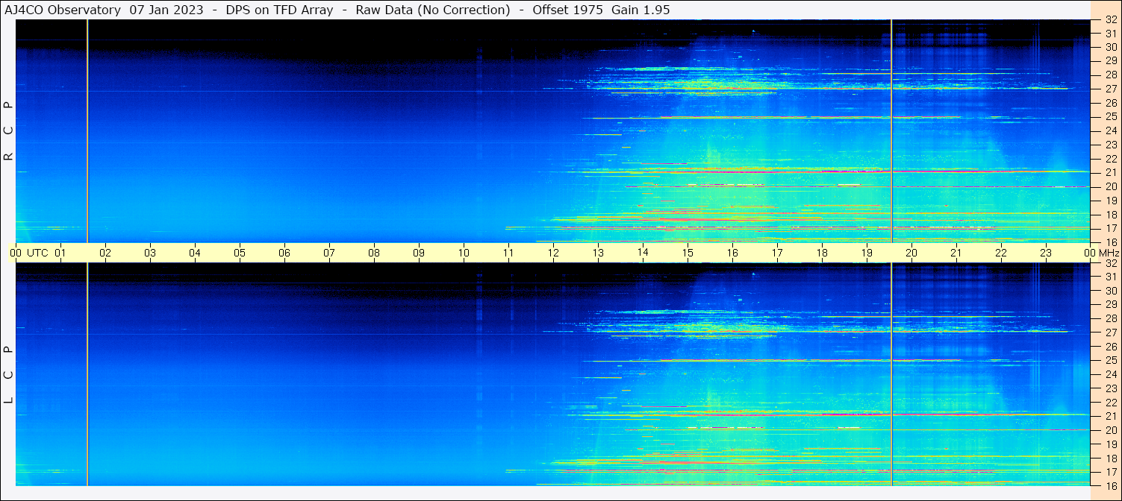Select hour label '11' on time axis
This screenshot has width=1122, height=501.
(x=508, y=253)
